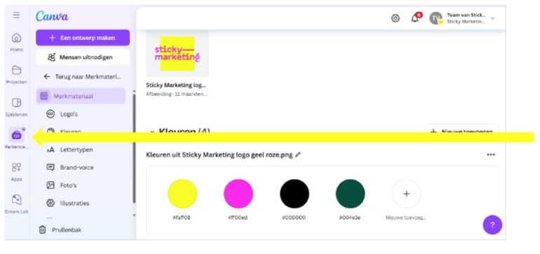Select yellow color swatch #faff08
Image resolution: width=540 pixels, height=254 pixels.
click(x=182, y=194)
